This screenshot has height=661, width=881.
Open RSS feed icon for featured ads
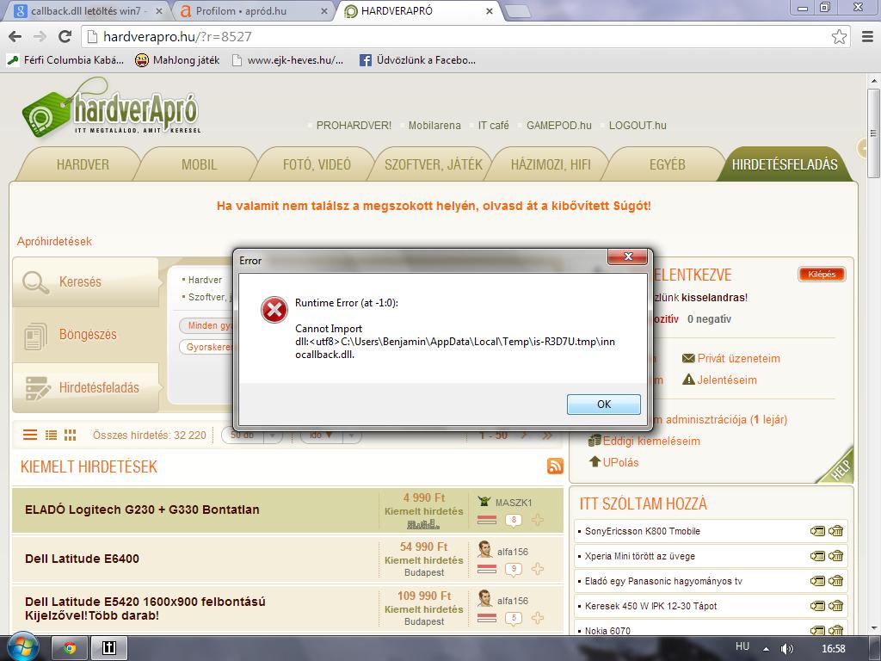coord(555,466)
